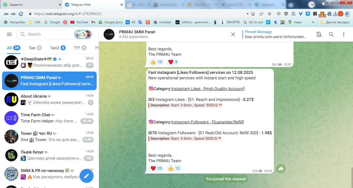This screenshot has width=353, height=188.
Task: Open the Другие закладки folder
Action: click(x=335, y=22)
